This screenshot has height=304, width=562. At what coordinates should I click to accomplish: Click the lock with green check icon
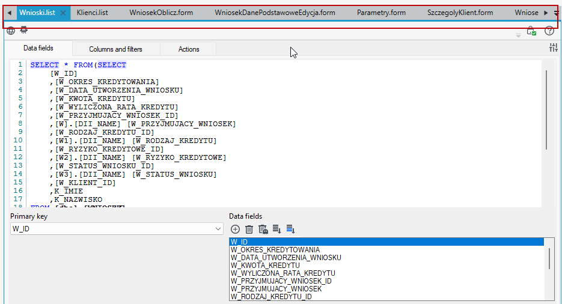[531, 31]
